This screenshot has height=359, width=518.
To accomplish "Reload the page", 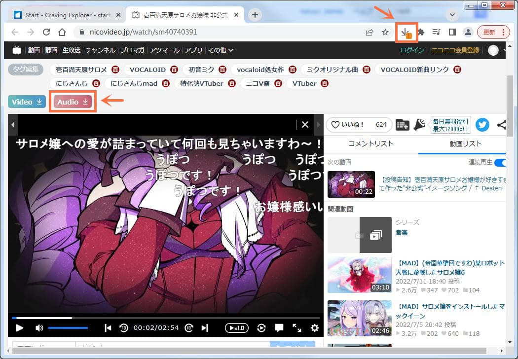I will 46,32.
